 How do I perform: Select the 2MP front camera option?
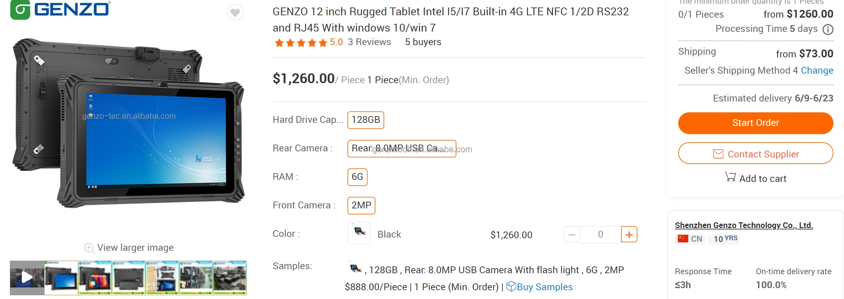[x=361, y=205]
